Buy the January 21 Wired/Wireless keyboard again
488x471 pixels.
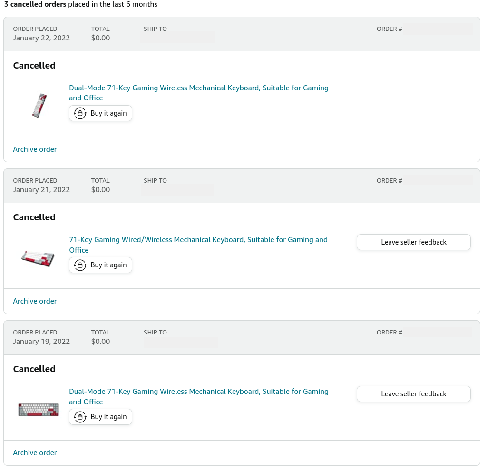[x=100, y=265]
